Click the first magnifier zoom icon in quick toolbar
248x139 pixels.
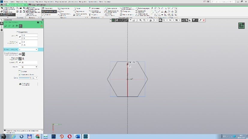[140, 20]
